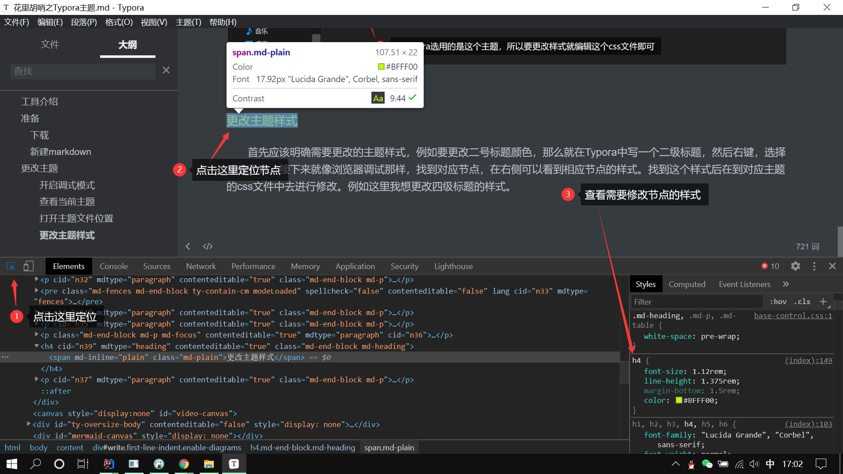Focus the outline 查找 search field
The height and width of the screenshot is (474, 843).
[x=83, y=71]
